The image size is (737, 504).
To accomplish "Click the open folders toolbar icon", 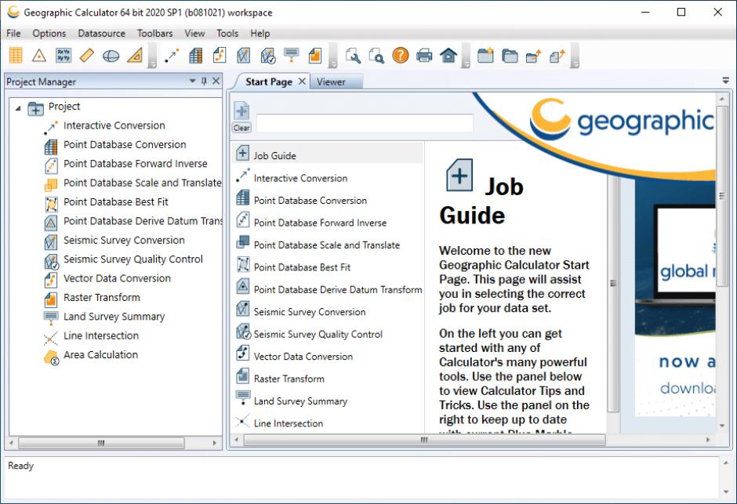I will pos(510,56).
